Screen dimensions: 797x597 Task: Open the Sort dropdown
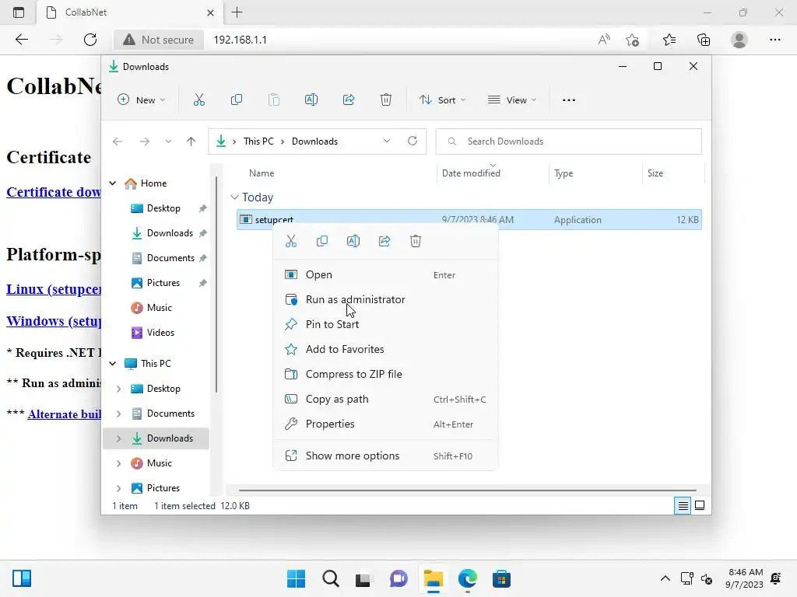(442, 100)
